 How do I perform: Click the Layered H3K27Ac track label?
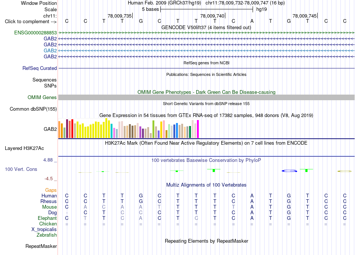point(24,148)
